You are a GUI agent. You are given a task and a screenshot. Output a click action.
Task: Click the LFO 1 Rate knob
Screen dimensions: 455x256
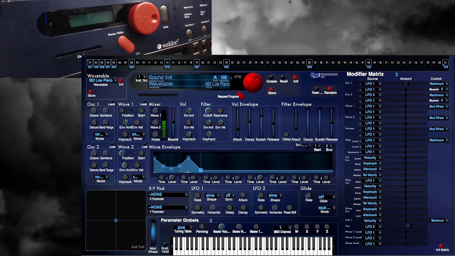pyautogui.click(x=198, y=195)
